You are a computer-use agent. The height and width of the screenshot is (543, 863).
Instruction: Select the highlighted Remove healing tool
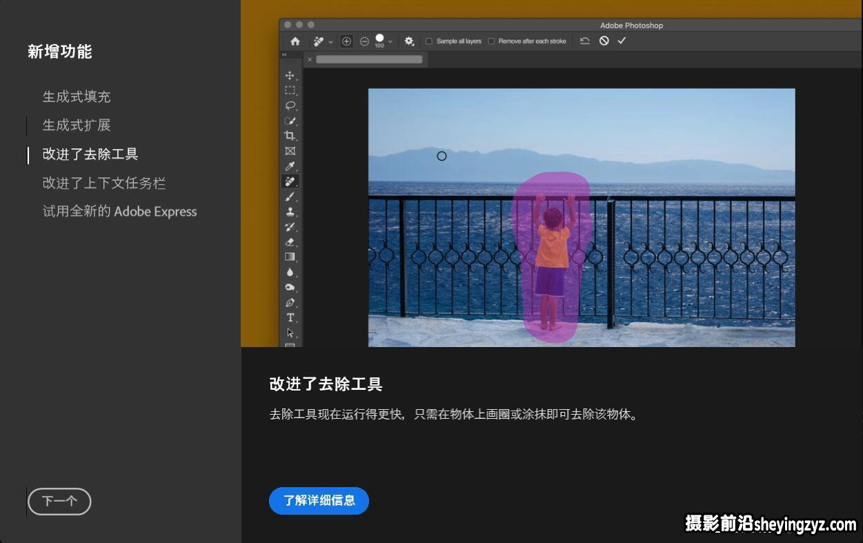[x=290, y=181]
